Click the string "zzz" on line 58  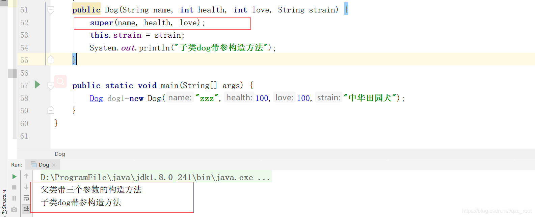point(207,98)
